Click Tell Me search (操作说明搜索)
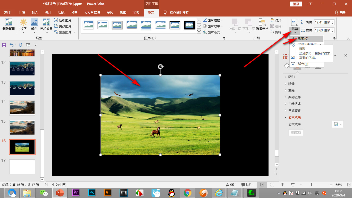Image resolution: width=352 pixels, height=198 pixels. 176,12
